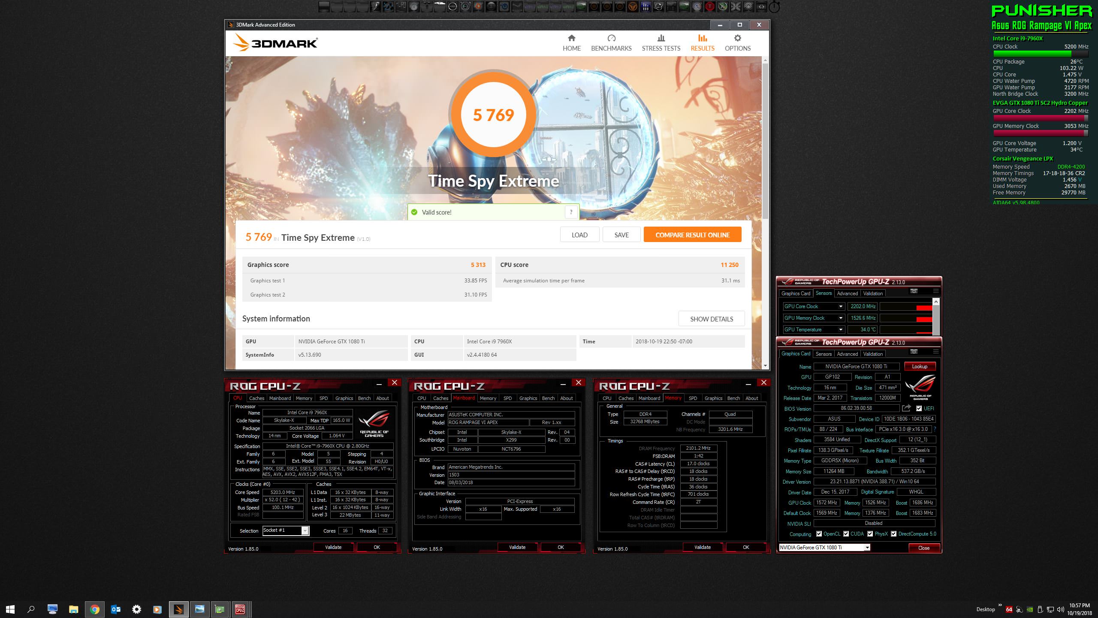Viewport: 1098px width, 618px height.
Task: Toggle the OpenCL checkbox in GPU-Z
Action: pyautogui.click(x=819, y=534)
